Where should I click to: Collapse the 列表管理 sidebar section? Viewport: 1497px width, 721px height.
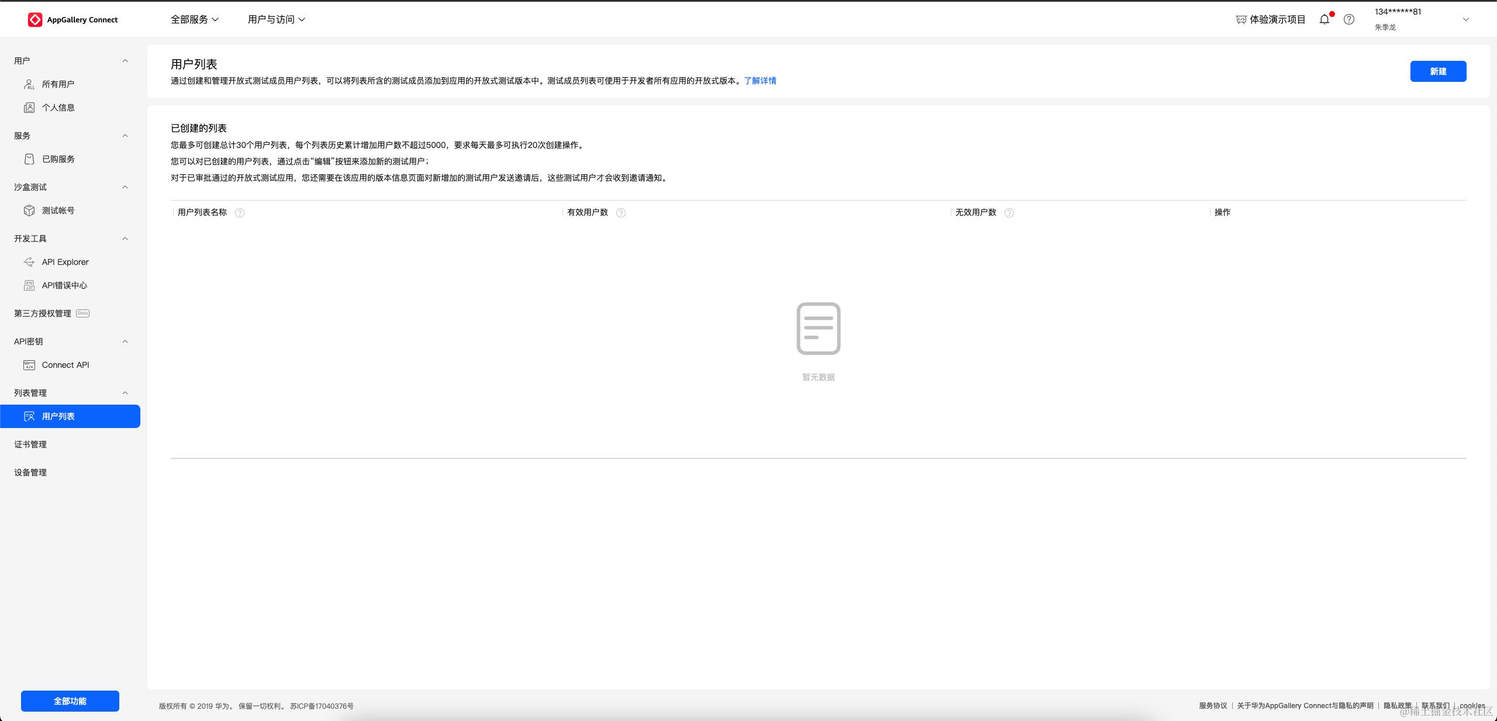coord(125,393)
